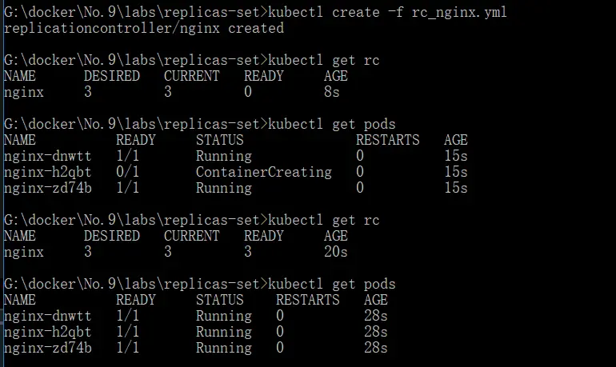Click the STATUS header above ContainerCreating

tap(219, 140)
